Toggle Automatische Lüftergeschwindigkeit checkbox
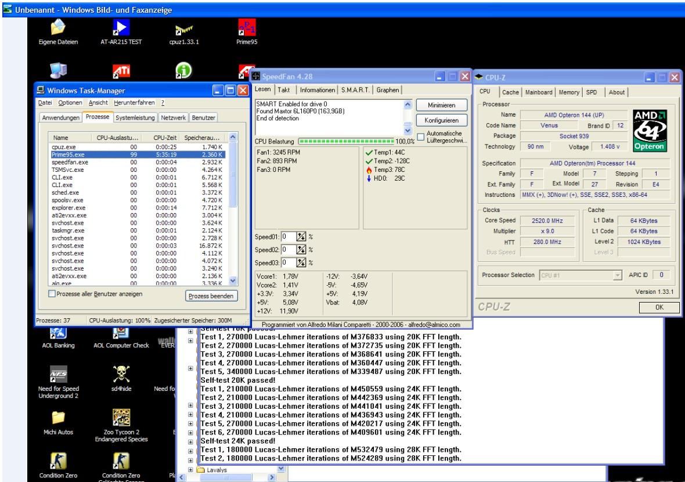685x482 pixels. 420,137
